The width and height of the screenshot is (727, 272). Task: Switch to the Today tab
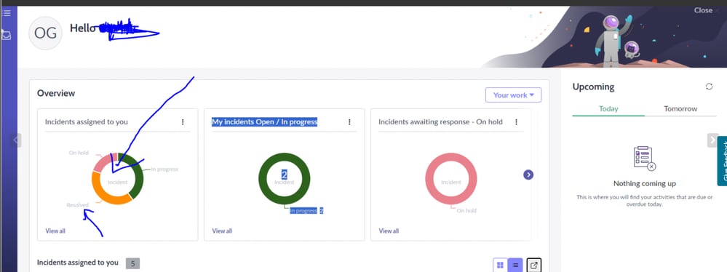click(608, 109)
